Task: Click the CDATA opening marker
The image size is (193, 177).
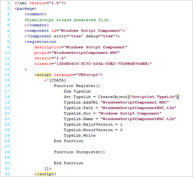Action: click(55, 81)
